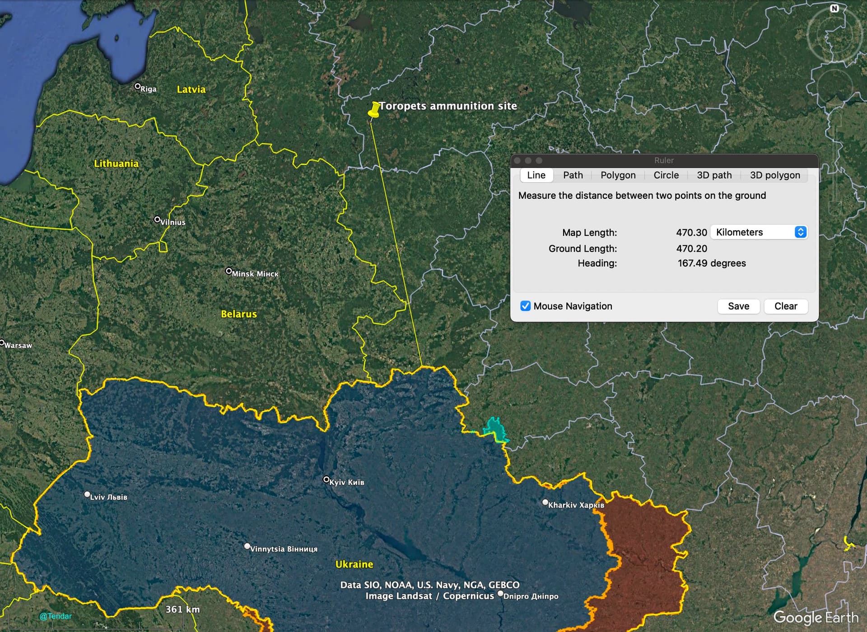Click the Dnipro city marker dot
The width and height of the screenshot is (867, 632).
coord(500,593)
